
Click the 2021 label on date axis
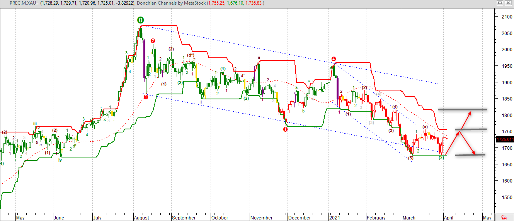pos(335,218)
